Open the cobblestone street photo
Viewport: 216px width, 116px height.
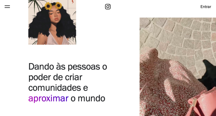pos(178,67)
